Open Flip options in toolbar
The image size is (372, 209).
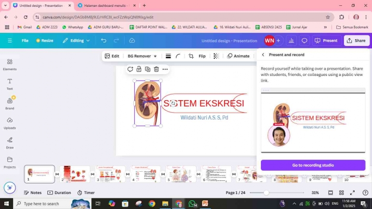point(202,56)
